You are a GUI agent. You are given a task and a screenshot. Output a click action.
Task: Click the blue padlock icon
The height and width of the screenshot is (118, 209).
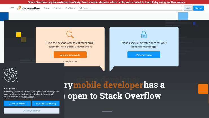coord(144,35)
